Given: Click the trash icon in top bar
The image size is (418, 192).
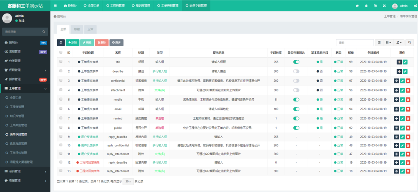Looking at the screenshot, I should point(366,6).
